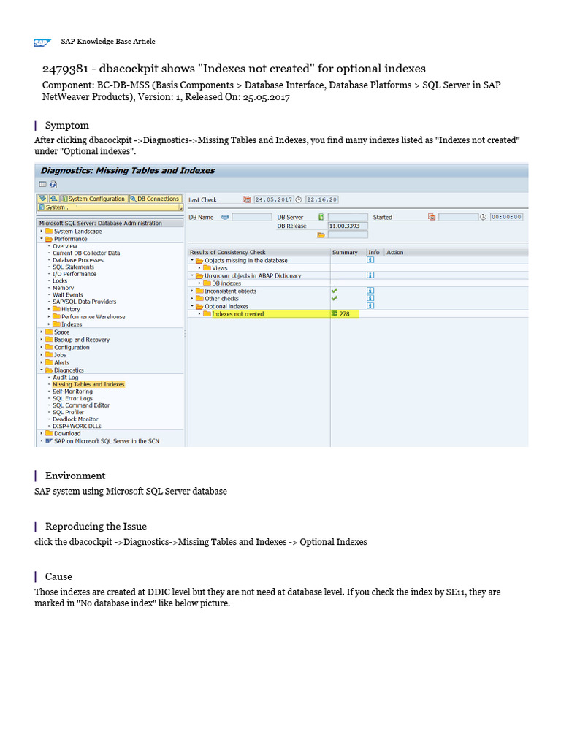Open DB Connections
This screenshot has height=748, width=561.
[x=155, y=199]
